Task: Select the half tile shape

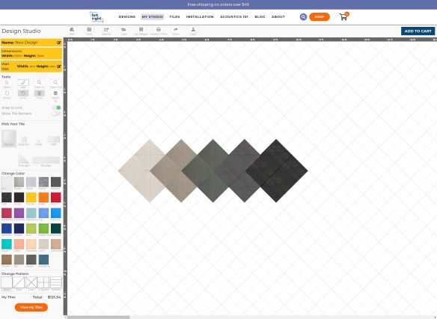Action: click(54, 140)
